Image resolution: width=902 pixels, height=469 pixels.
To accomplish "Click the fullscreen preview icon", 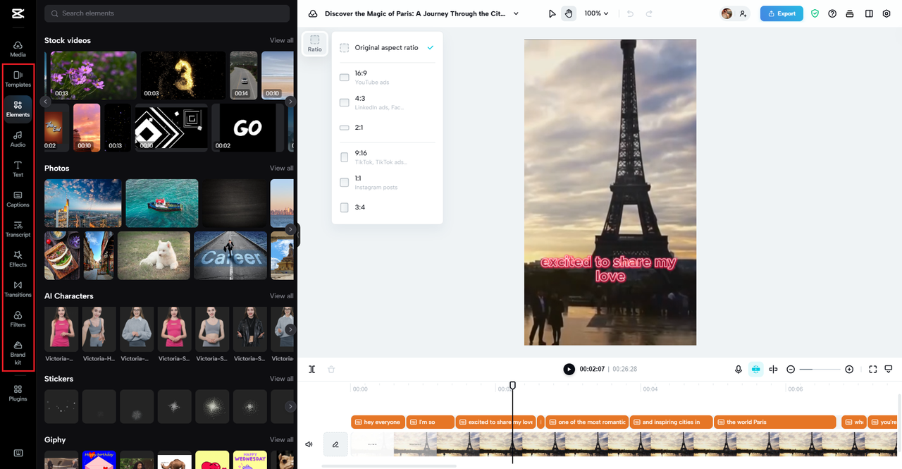I will pos(872,369).
